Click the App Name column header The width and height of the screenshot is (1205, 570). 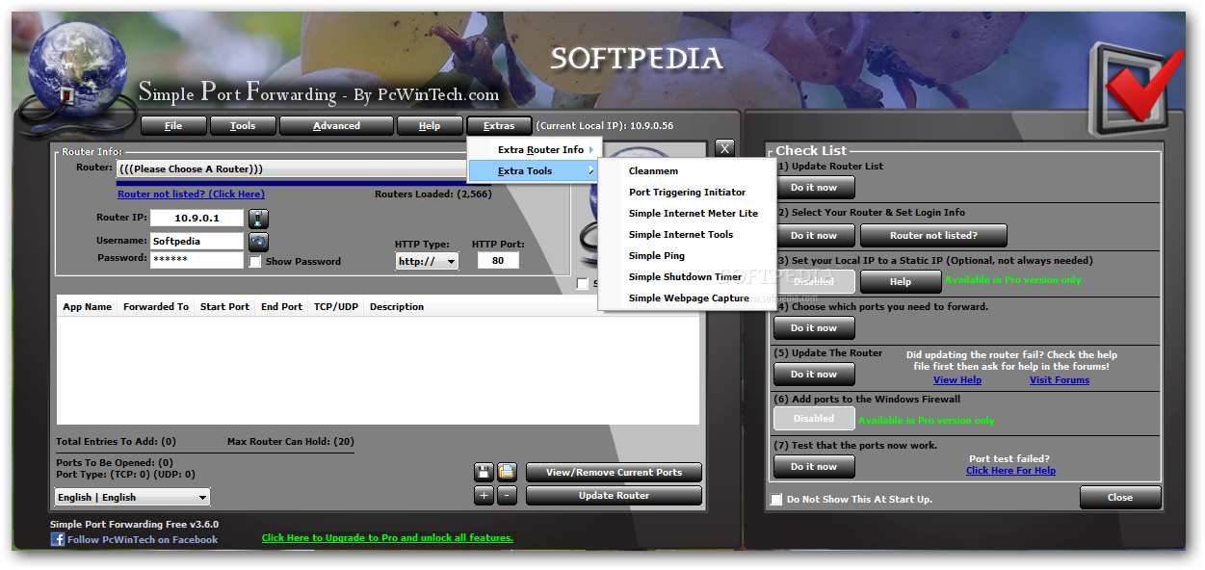coord(87,307)
